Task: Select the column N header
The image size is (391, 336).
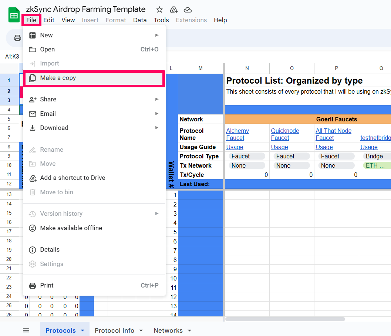Action: click(x=247, y=68)
